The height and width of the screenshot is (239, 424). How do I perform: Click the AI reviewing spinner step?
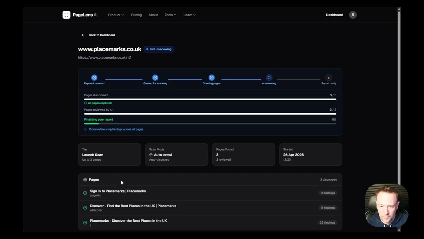coord(269,78)
